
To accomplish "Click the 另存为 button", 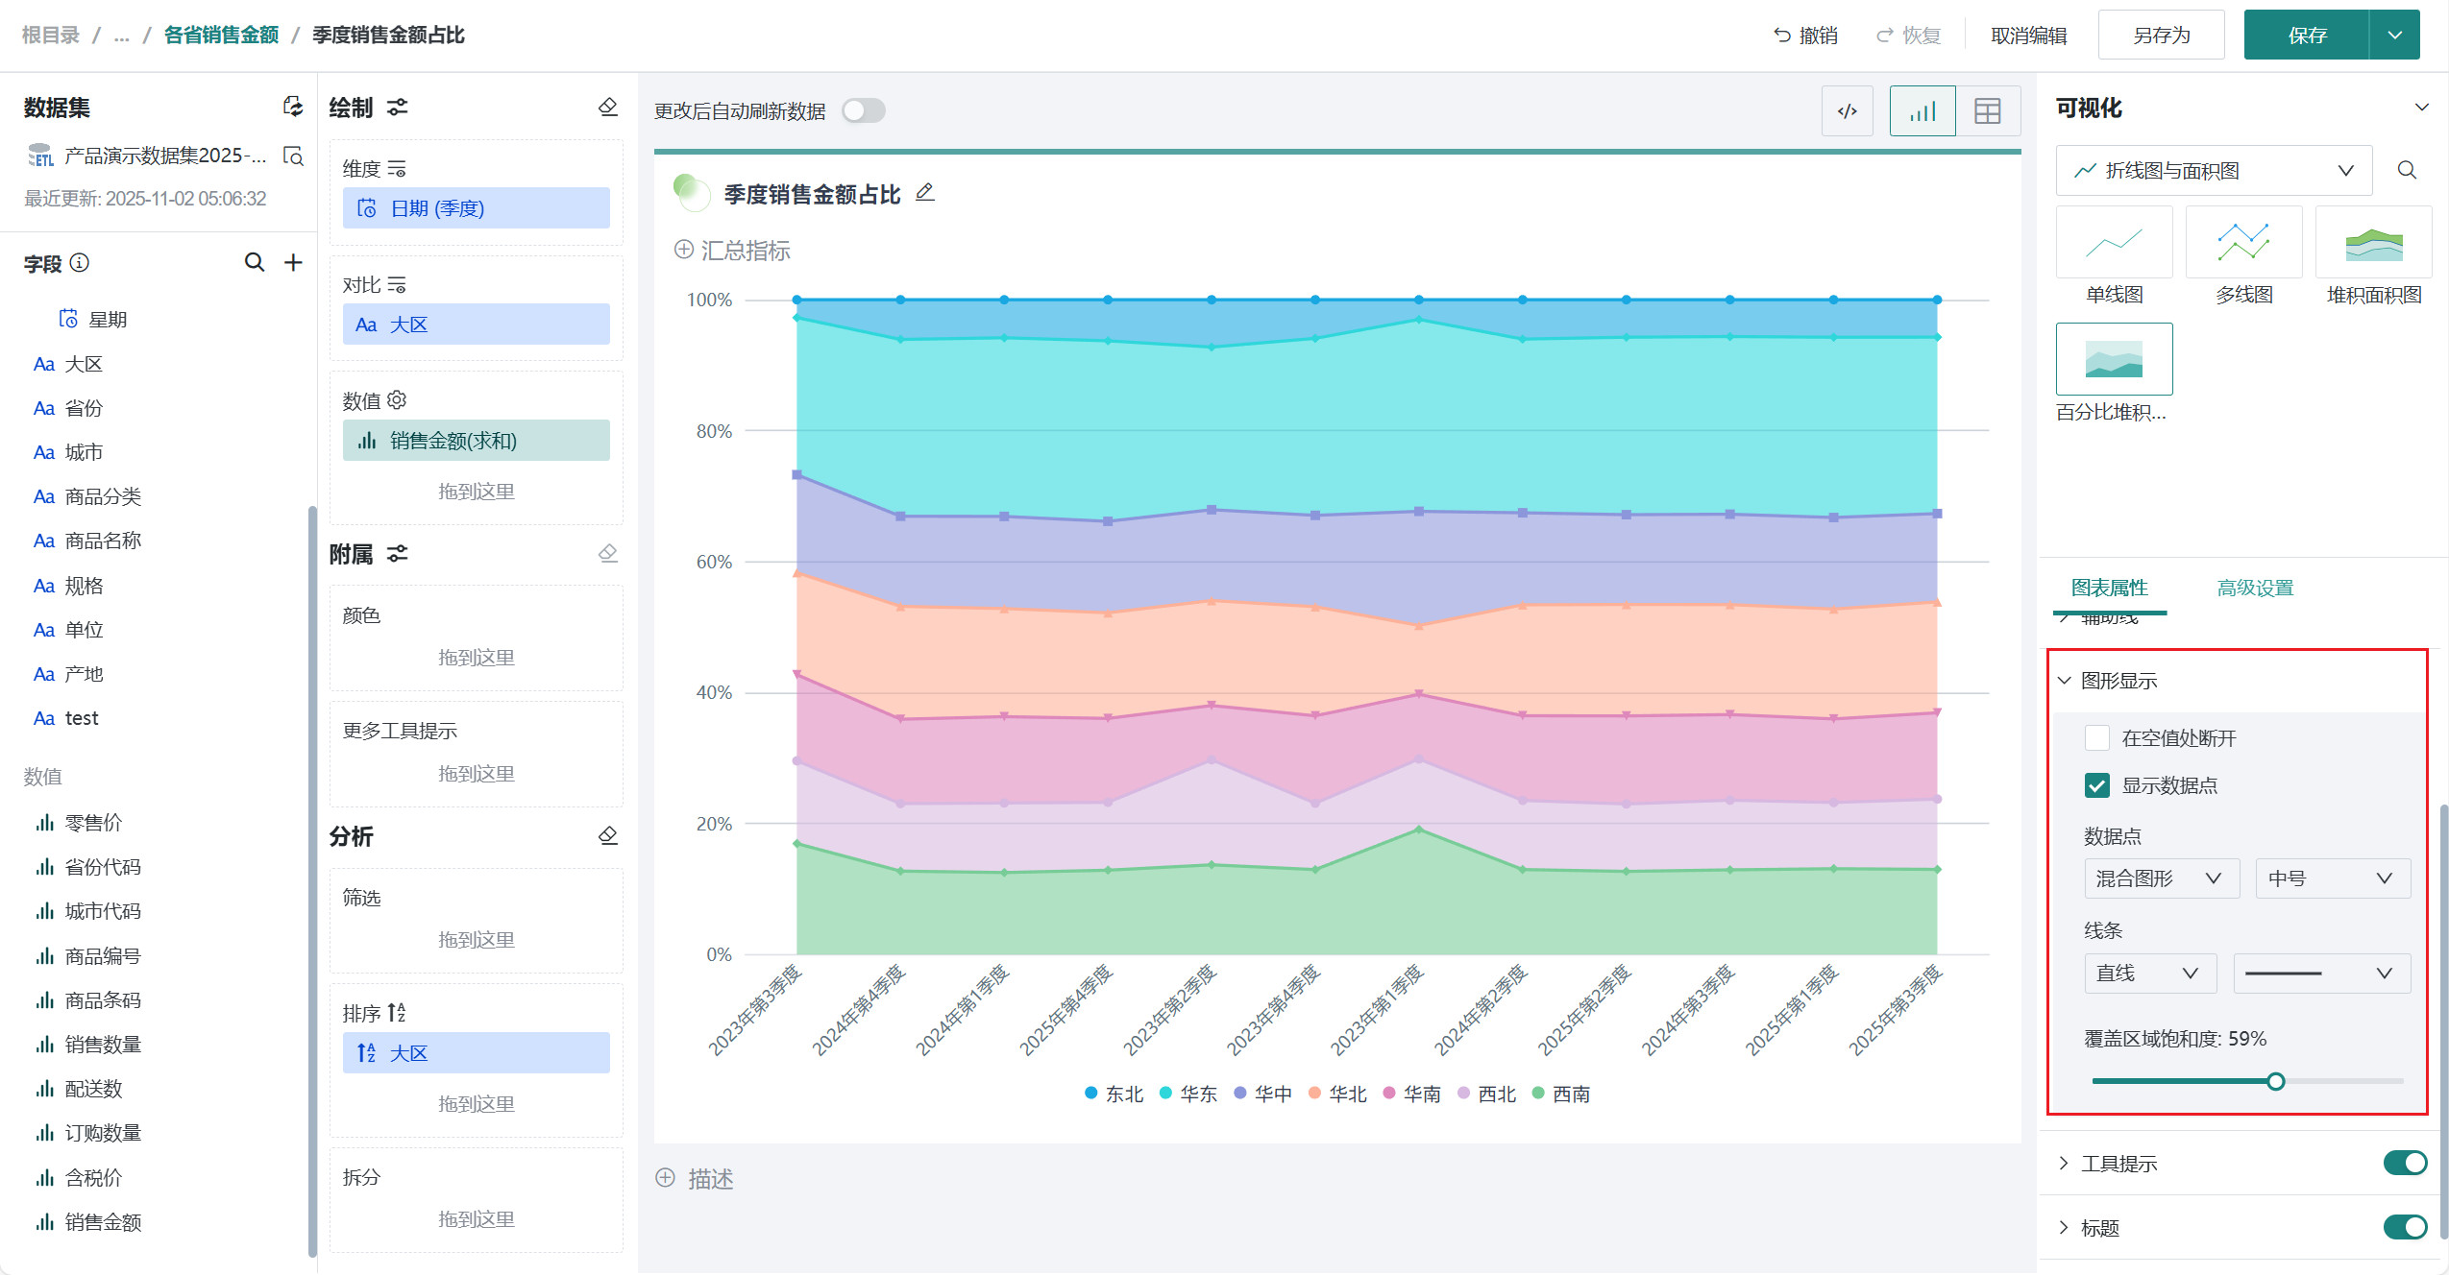I will click(x=2161, y=36).
